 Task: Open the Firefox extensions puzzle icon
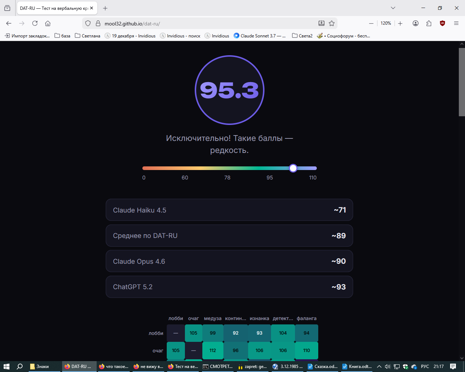429,23
